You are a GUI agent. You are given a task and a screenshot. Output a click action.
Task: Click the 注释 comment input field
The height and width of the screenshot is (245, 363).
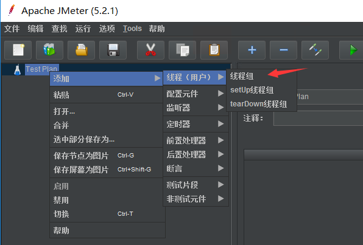point(318,119)
